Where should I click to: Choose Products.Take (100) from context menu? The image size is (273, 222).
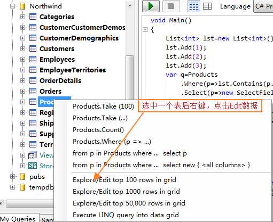point(103,106)
